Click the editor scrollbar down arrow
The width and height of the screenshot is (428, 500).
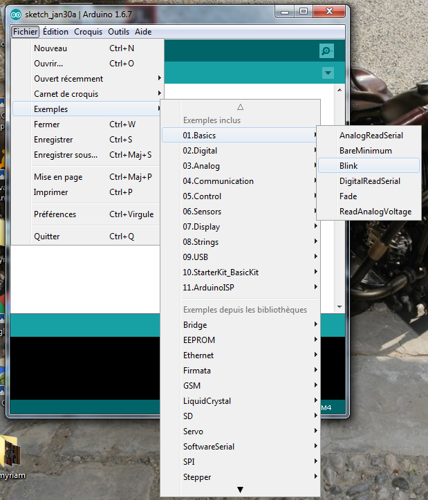tap(339, 307)
